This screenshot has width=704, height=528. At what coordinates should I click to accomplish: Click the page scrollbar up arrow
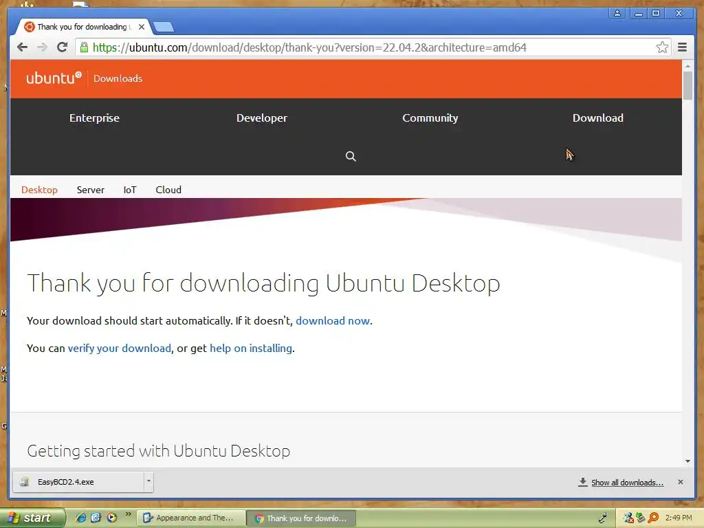pos(687,66)
